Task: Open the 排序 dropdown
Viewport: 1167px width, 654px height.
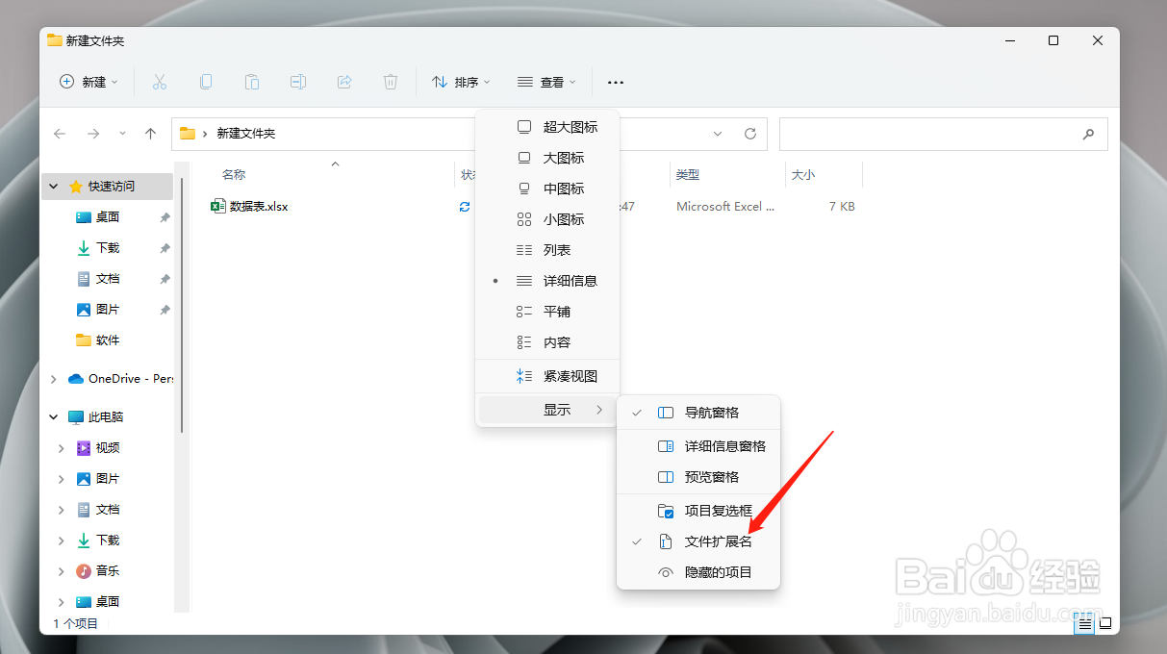Action: (x=461, y=82)
